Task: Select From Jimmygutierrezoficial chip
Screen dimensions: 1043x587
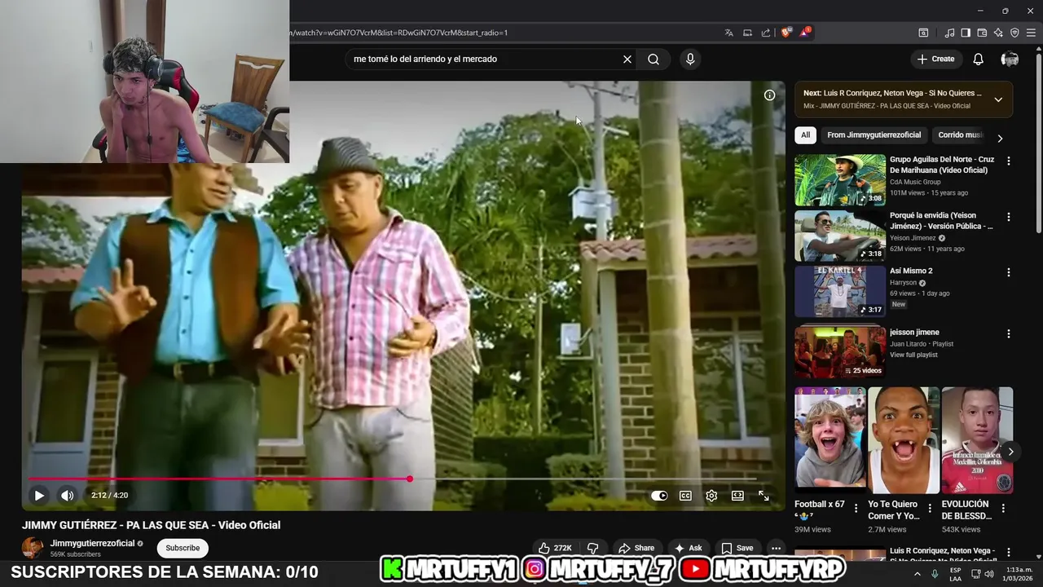Action: click(874, 135)
